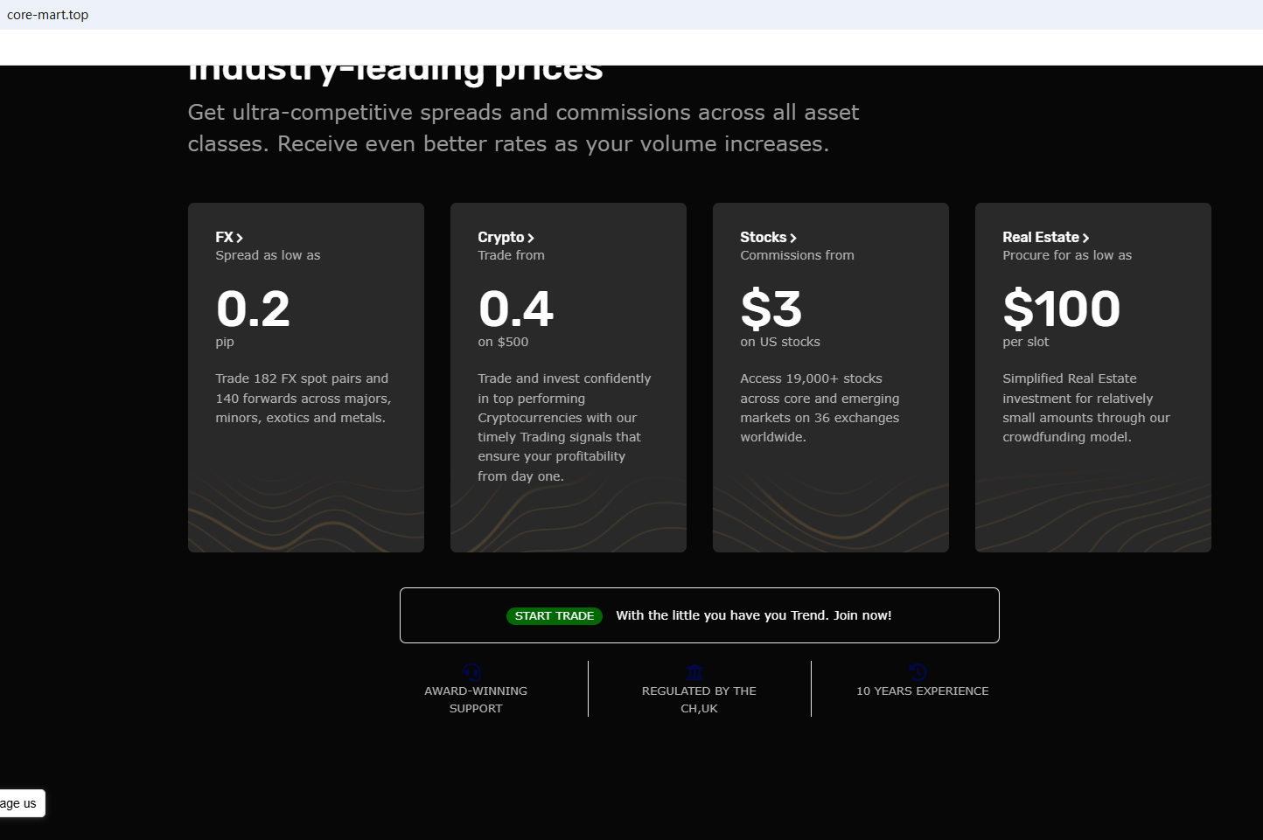Click the 0.2 pip spread figure
Viewport: 1263px width, 840px height.
(x=253, y=309)
